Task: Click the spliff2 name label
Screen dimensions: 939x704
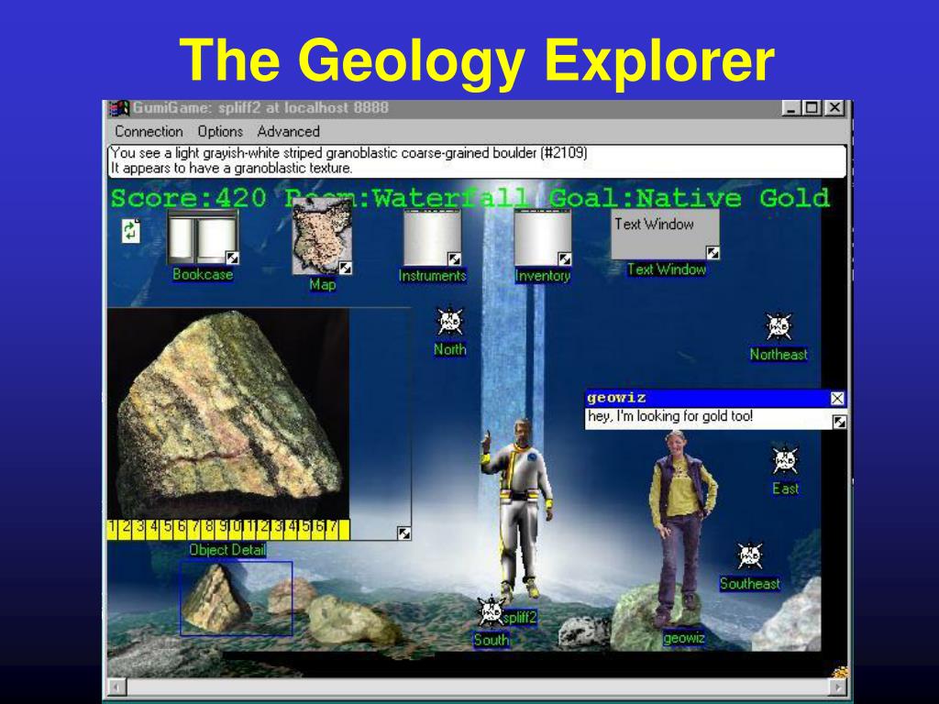Action: 519,618
